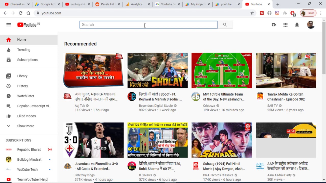Switch to the Analytics browser tab
Viewport: 326px width, 183px height.
(137, 4)
